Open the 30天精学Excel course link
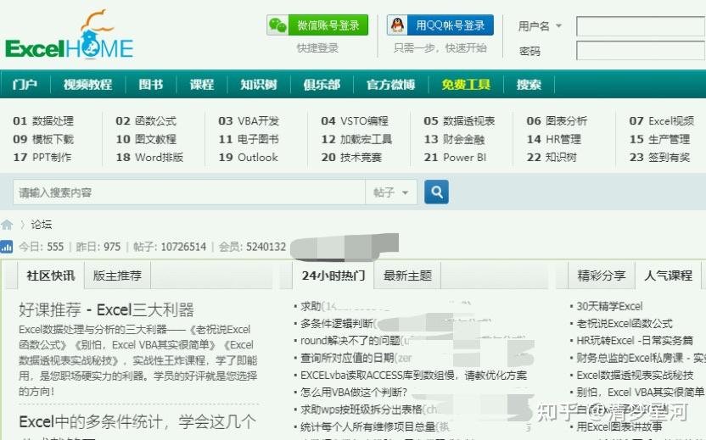706x440 pixels. click(609, 306)
